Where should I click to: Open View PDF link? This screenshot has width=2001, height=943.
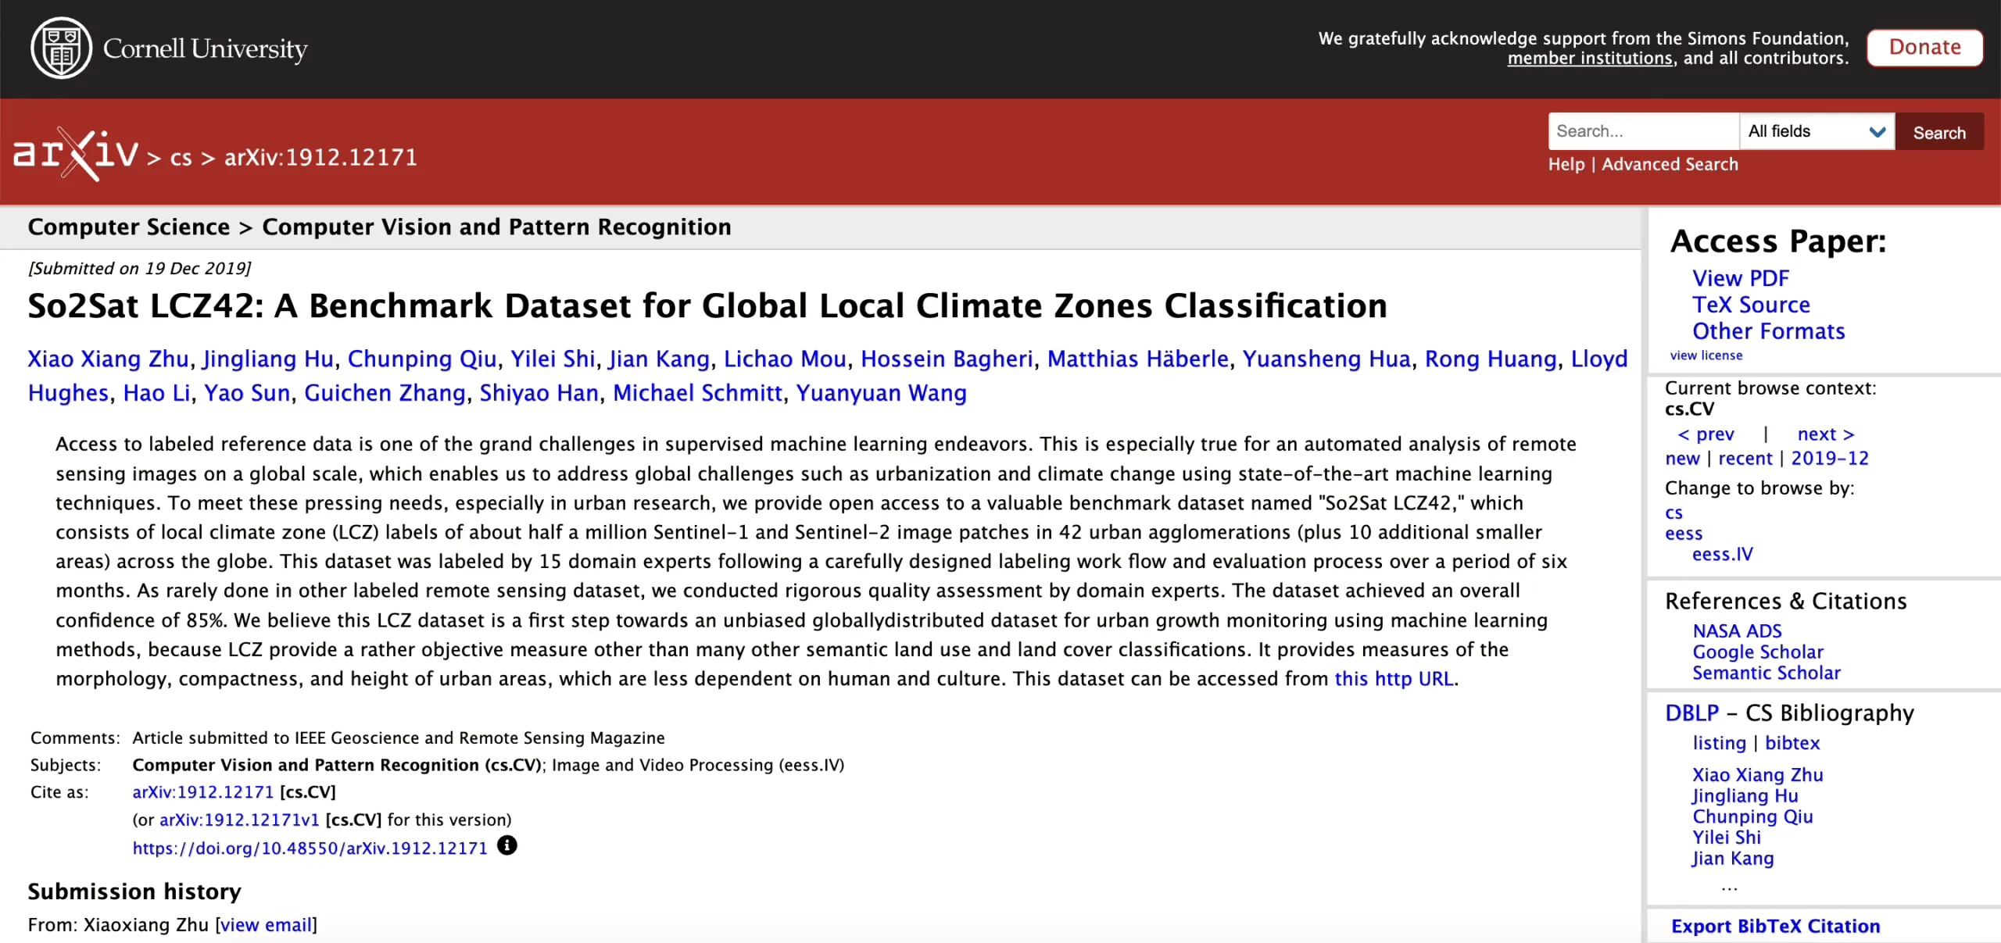pyautogui.click(x=1741, y=278)
